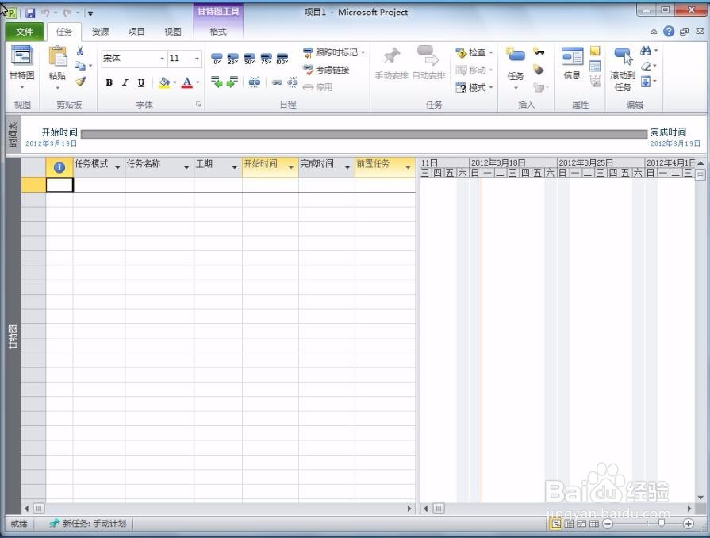Image resolution: width=710 pixels, height=538 pixels.
Task: Click the Task Notes yellow icon
Action: coord(595,51)
